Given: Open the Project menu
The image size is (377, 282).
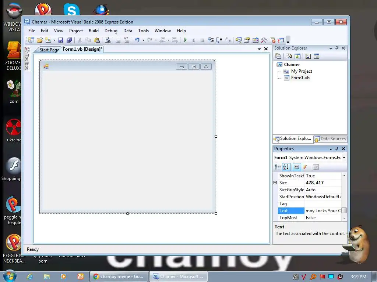Looking at the screenshot, I should tap(76, 31).
